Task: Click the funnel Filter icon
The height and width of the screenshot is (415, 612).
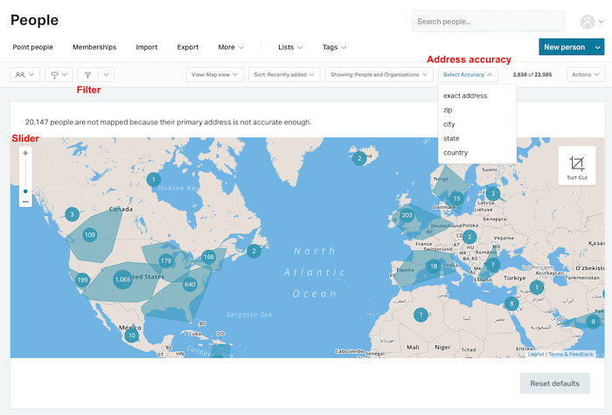Action: click(x=87, y=75)
